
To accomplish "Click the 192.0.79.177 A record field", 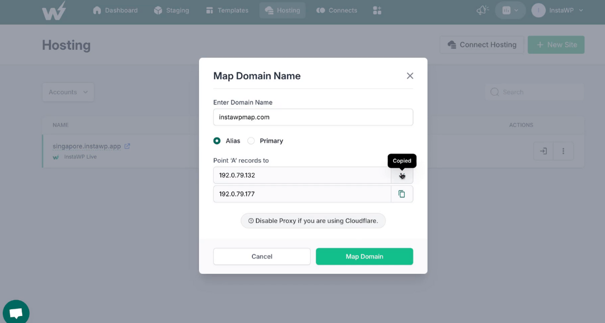I will click(x=302, y=194).
